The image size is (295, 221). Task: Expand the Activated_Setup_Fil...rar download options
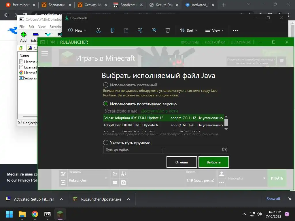61,199
